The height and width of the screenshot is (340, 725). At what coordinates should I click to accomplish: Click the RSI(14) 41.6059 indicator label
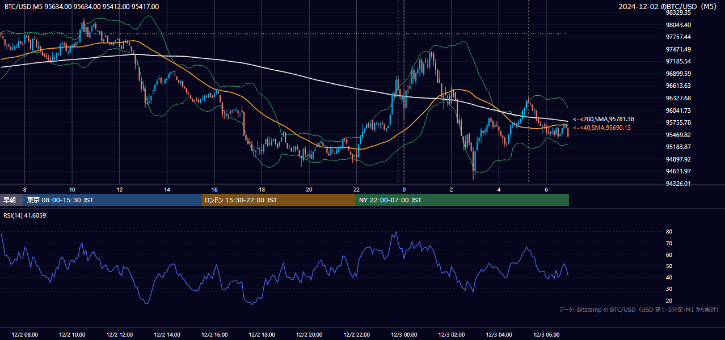(25, 215)
